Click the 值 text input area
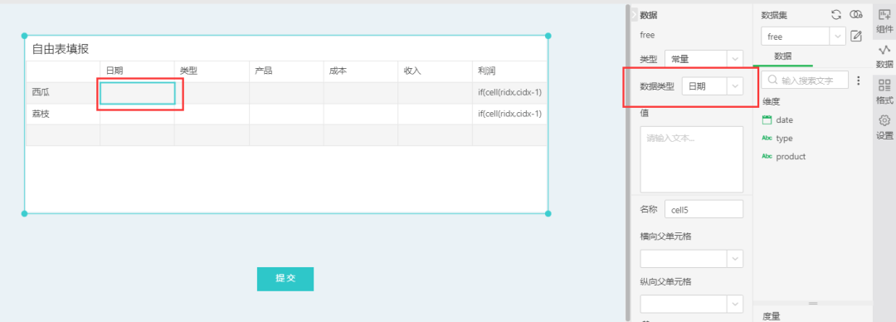This screenshot has height=322, width=896. coord(691,159)
